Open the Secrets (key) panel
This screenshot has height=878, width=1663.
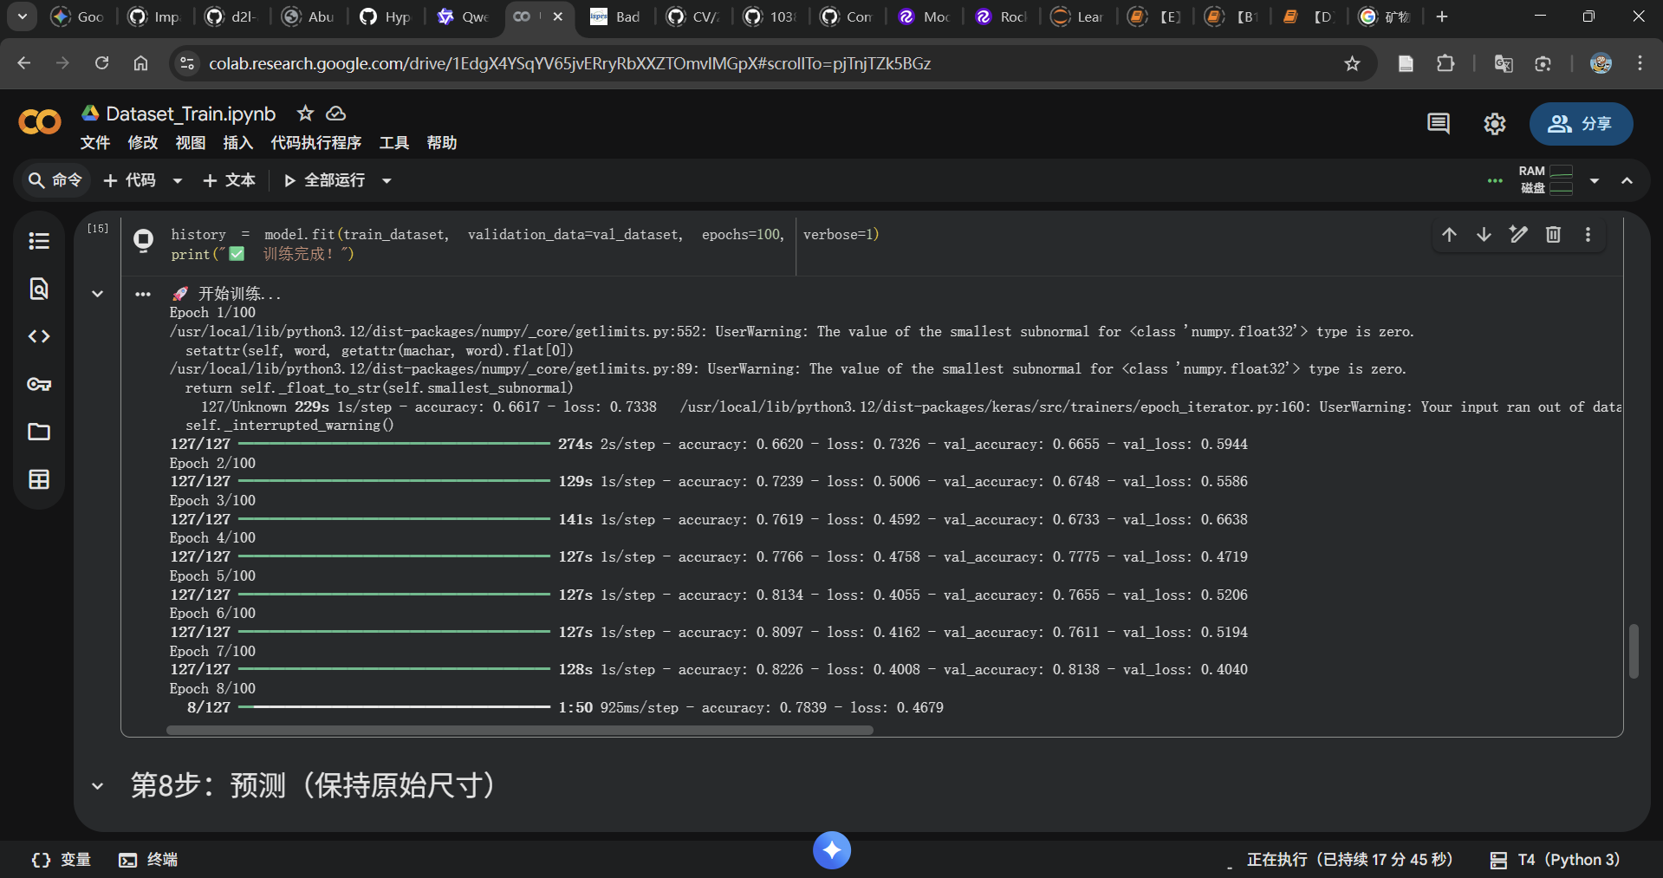38,384
